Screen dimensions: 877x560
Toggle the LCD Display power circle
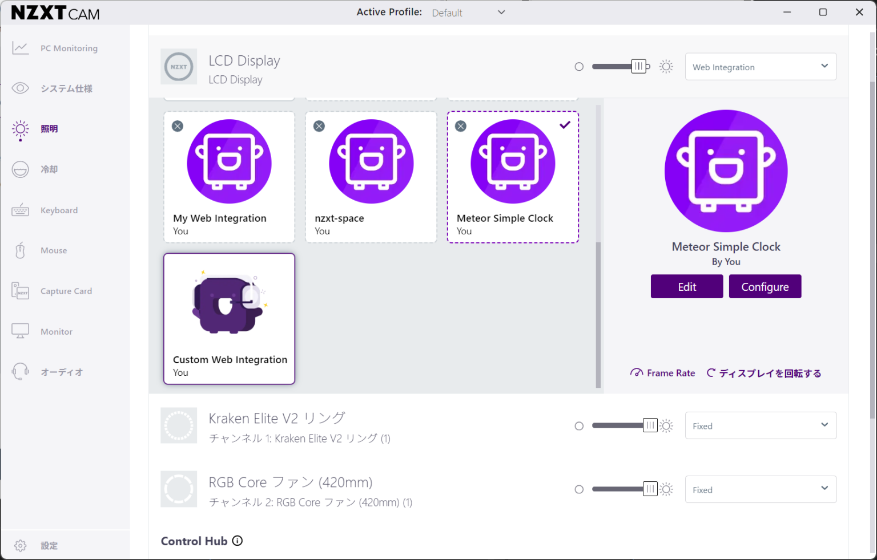(x=579, y=66)
